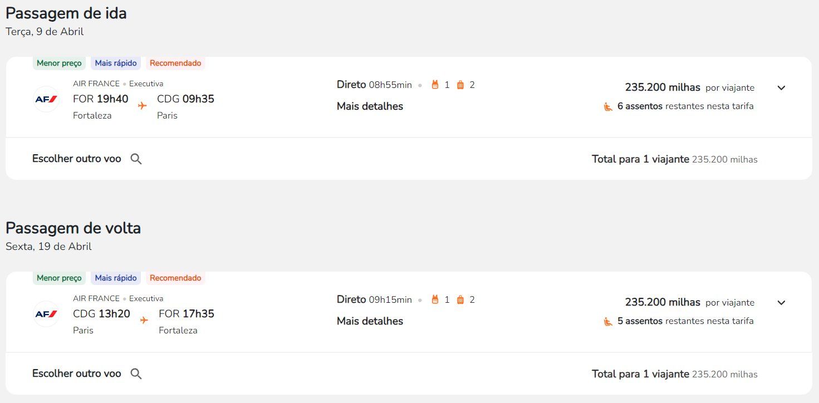Image resolution: width=819 pixels, height=403 pixels.
Task: Click the plane arrow icon between FOR and CDG
Action: click(143, 105)
